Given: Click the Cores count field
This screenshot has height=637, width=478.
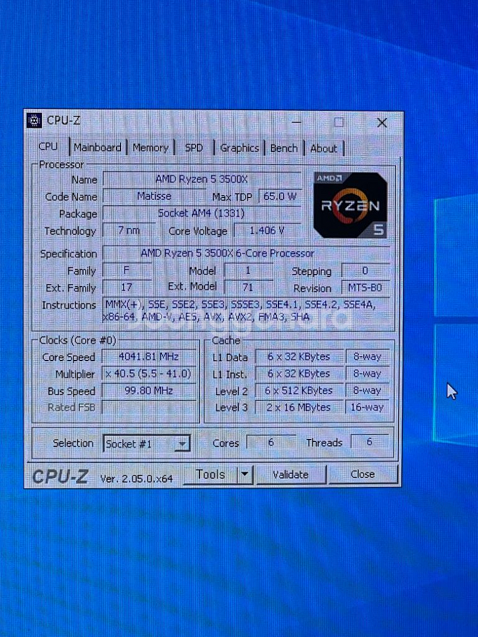Looking at the screenshot, I should pos(271,442).
